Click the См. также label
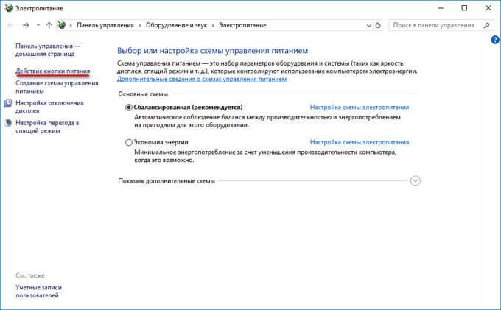 30,275
